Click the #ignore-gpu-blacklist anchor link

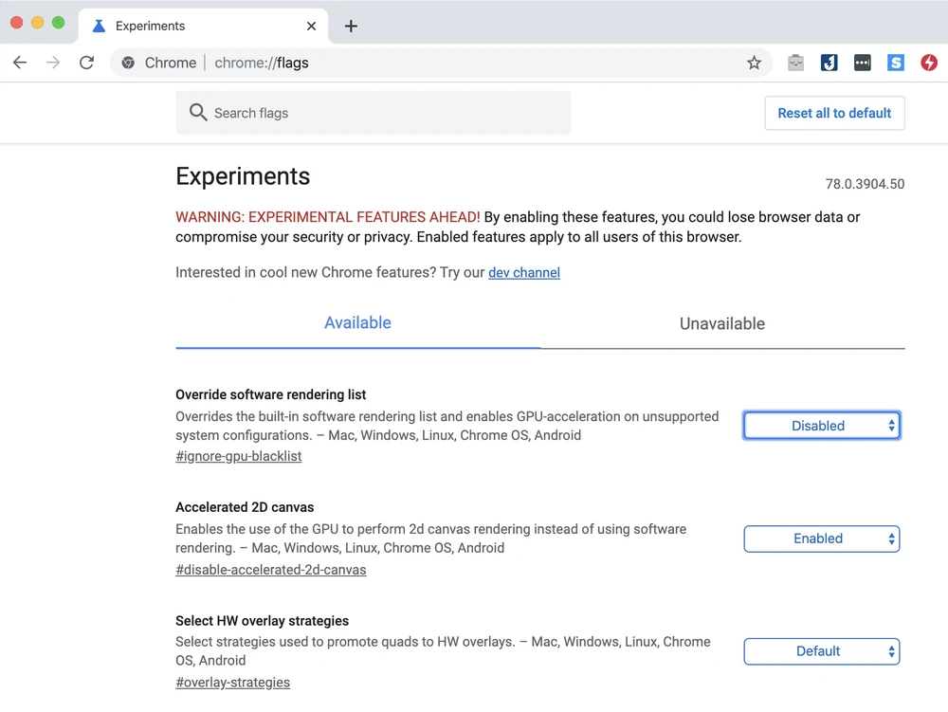tap(239, 456)
